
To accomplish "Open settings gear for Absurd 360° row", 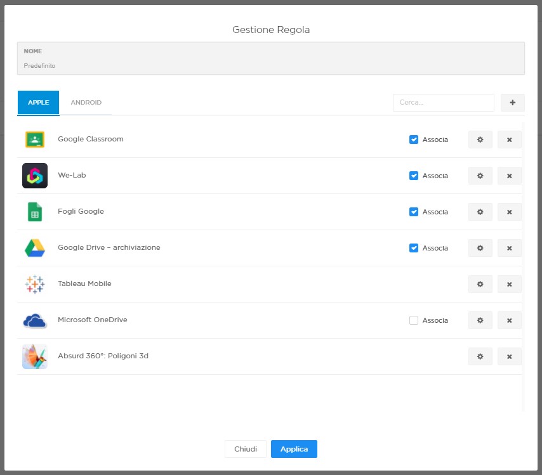I will coord(480,356).
